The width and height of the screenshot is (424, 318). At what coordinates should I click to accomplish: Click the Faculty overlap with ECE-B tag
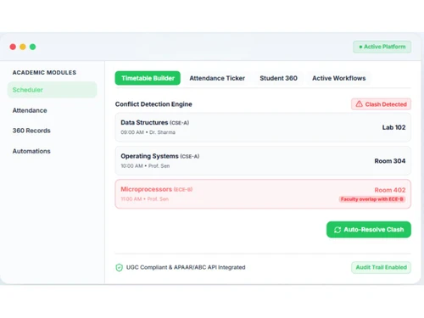pyautogui.click(x=372, y=199)
